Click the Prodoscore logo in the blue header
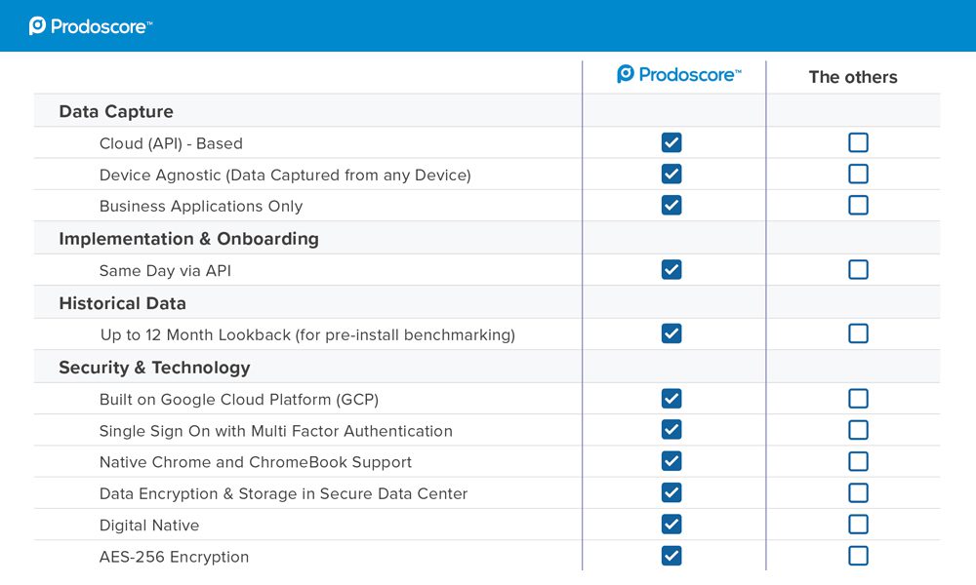The height and width of the screenshot is (585, 976). (91, 26)
